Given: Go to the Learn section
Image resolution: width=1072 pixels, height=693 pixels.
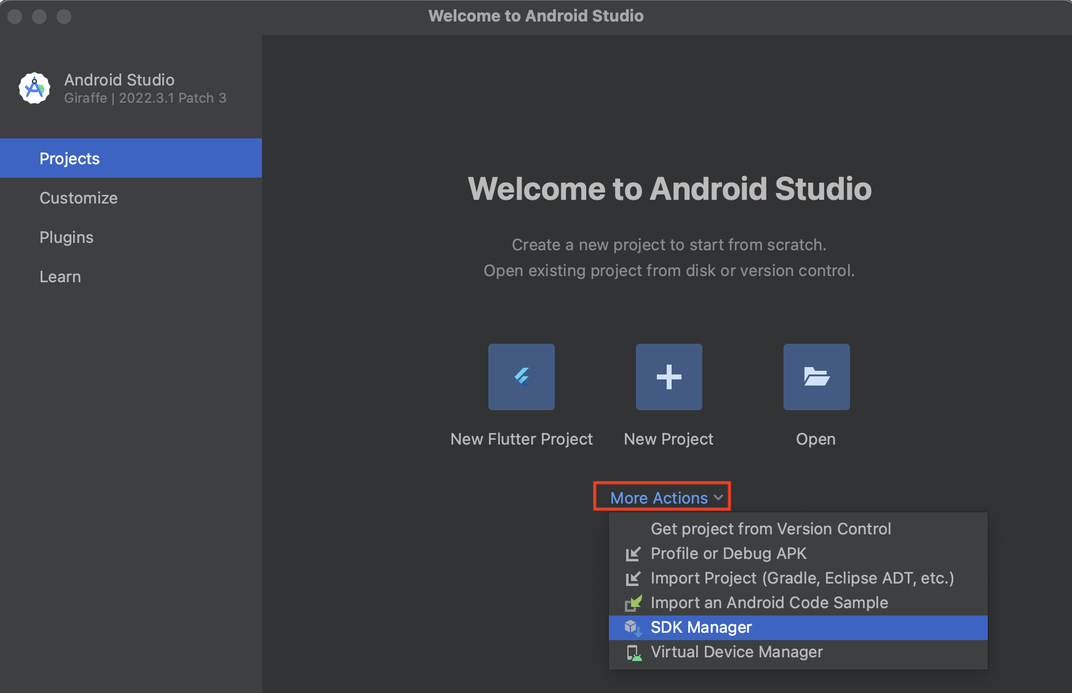Looking at the screenshot, I should [60, 277].
